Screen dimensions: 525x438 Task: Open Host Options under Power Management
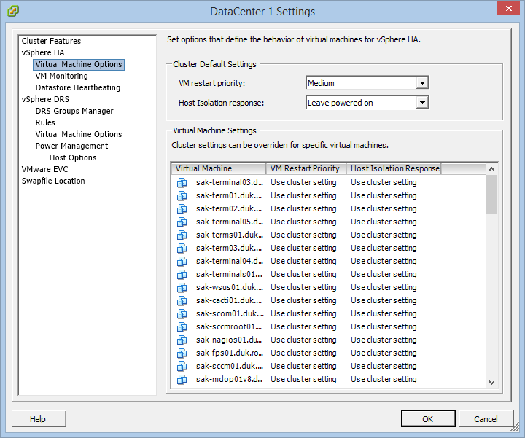73,157
